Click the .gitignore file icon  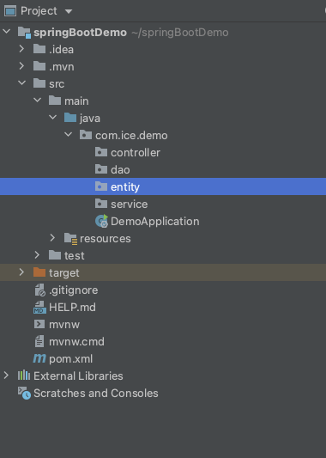point(39,290)
